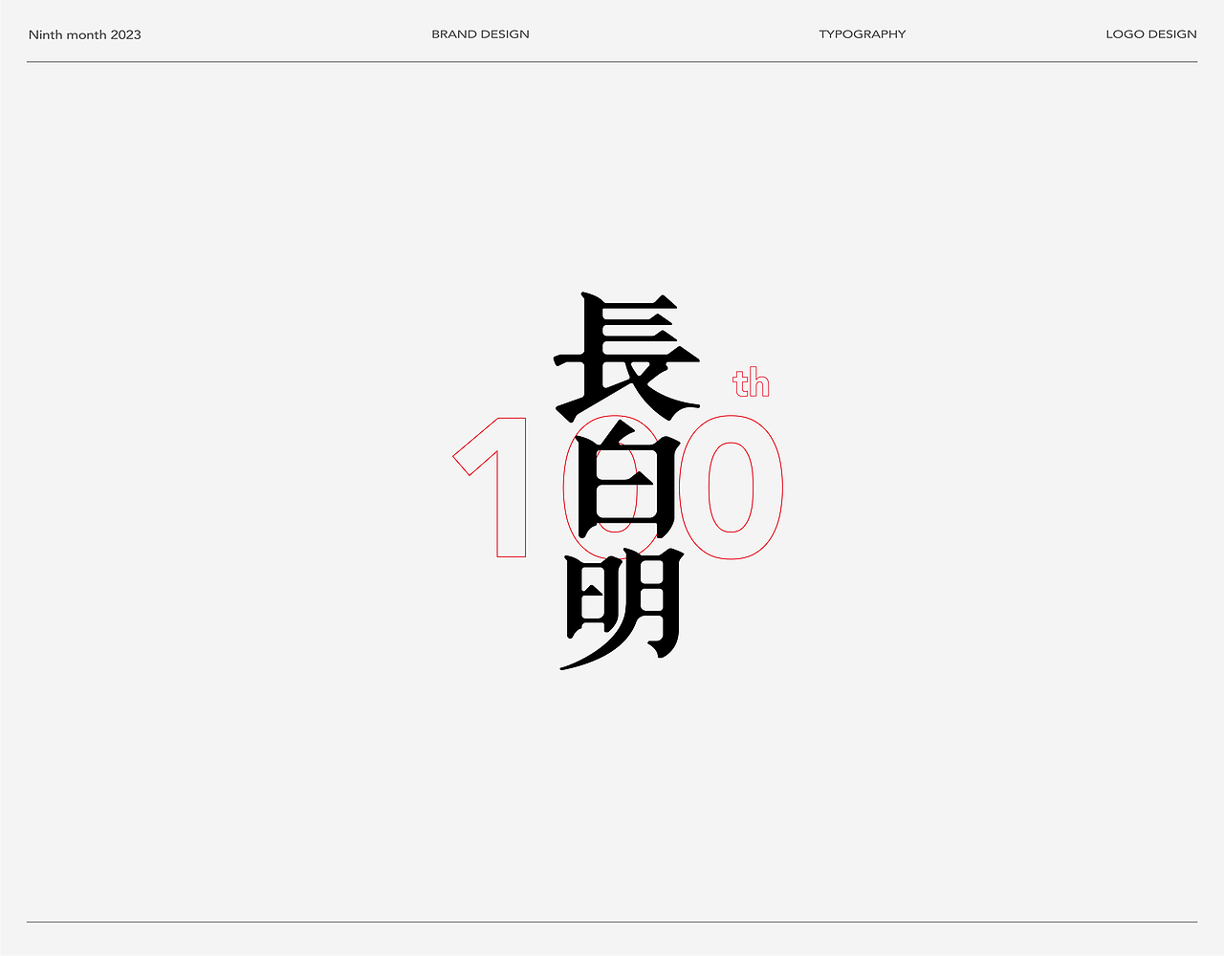Click the bottom horizontal divider line
This screenshot has height=956, width=1224.
pyautogui.click(x=612, y=923)
